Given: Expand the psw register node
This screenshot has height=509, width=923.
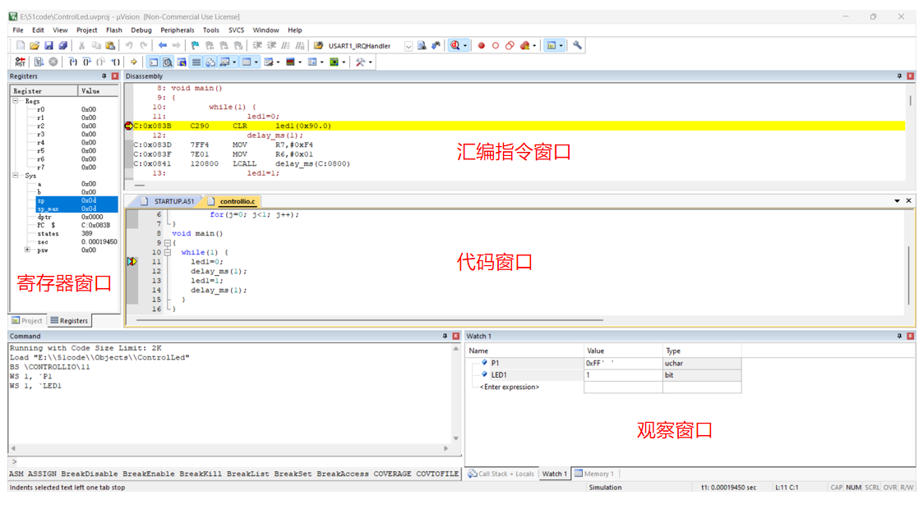Looking at the screenshot, I should tap(27, 250).
